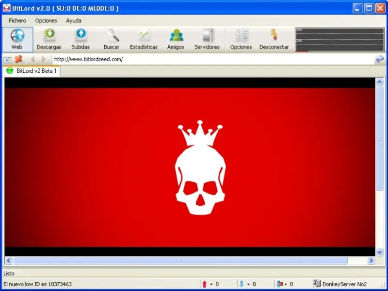Open the Amigos friends list
The width and height of the screenshot is (388, 291).
tap(176, 40)
